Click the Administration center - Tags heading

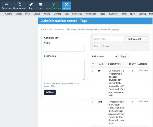point(64,21)
